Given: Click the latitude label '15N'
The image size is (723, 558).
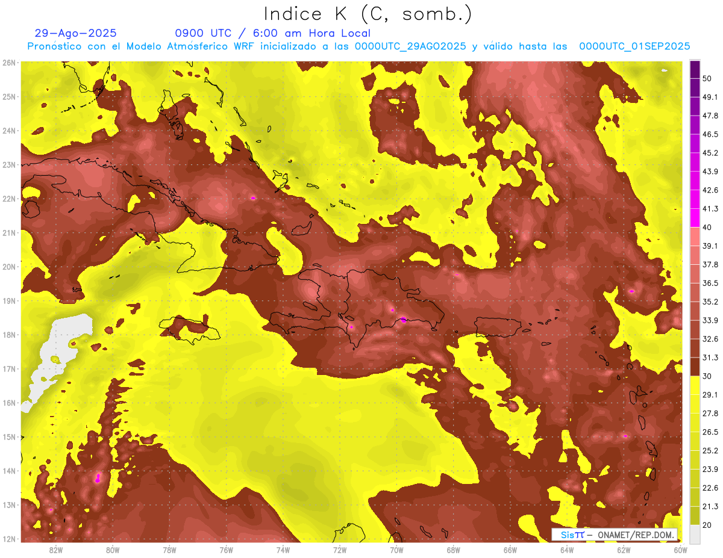Looking at the screenshot, I should [9, 437].
